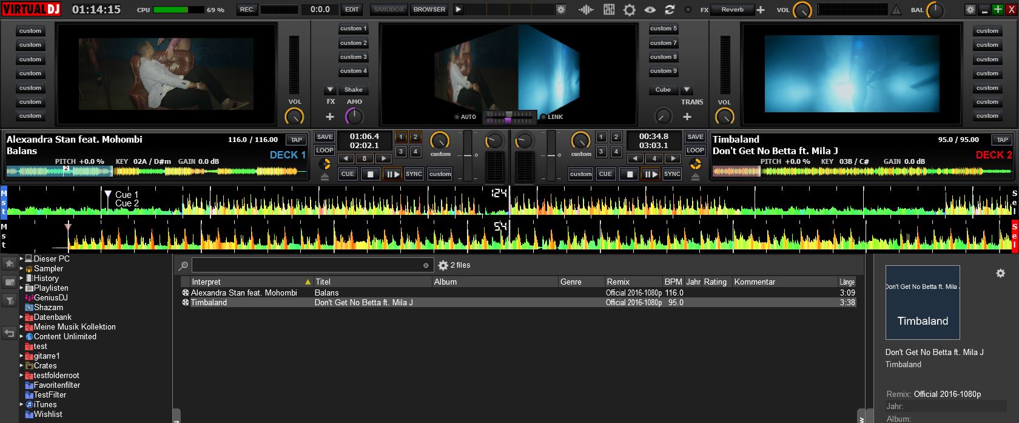
Task: Expand Datenbank tree node
Action: [21, 317]
